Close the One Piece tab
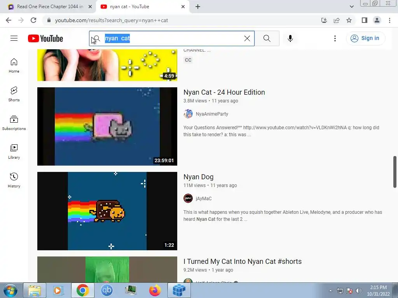Viewport: 398px width, 298px height. 90,7
